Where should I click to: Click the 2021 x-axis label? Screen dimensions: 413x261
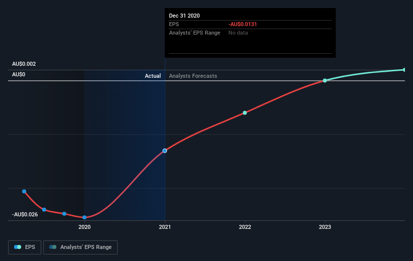pyautogui.click(x=164, y=227)
